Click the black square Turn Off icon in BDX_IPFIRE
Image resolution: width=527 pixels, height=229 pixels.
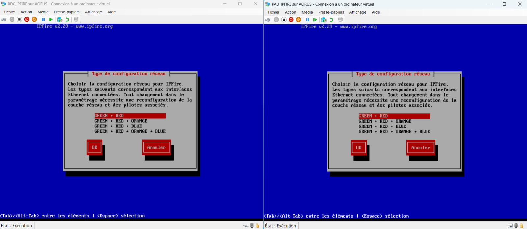point(19,20)
